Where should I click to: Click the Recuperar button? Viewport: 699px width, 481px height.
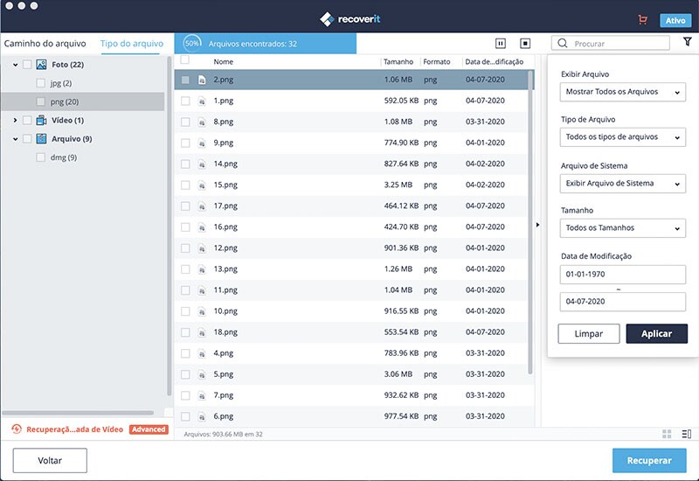[649, 461]
